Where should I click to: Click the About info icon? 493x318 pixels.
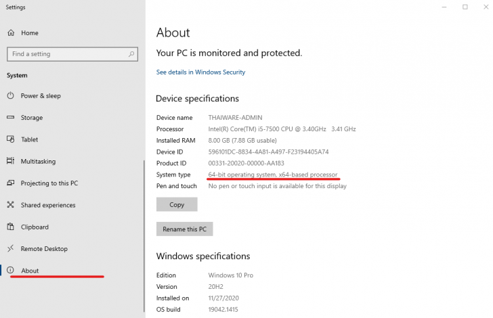coord(11,270)
